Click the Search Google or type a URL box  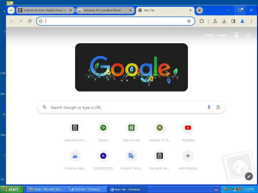pyautogui.click(x=132, y=107)
